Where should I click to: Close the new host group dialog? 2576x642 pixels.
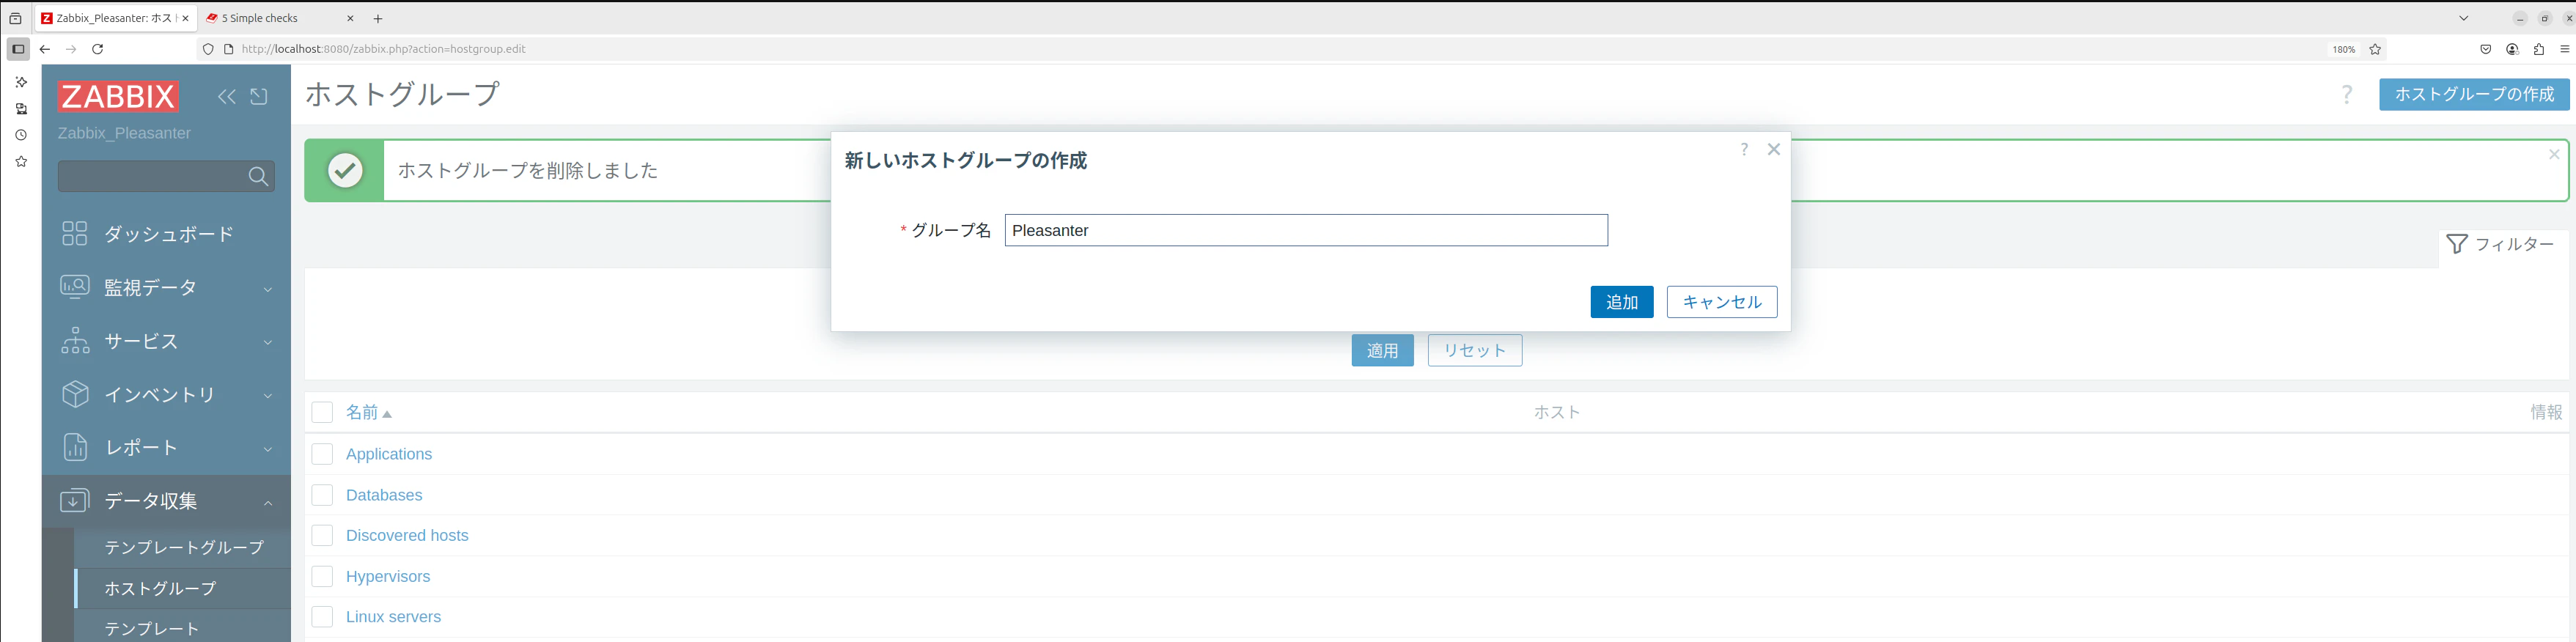1774,149
